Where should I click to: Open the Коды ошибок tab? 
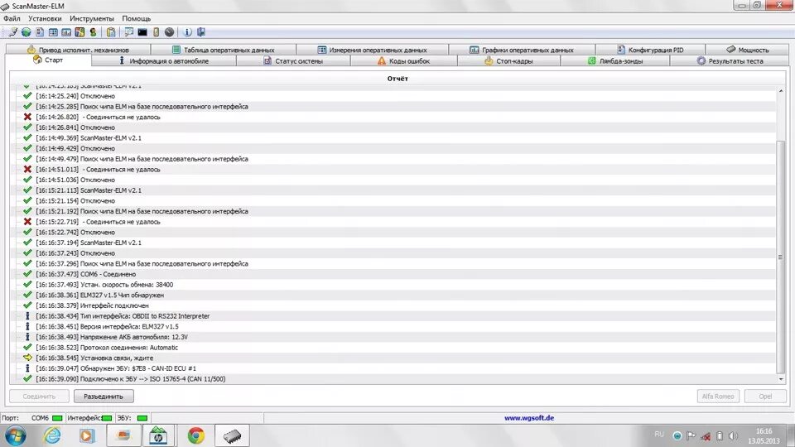coord(403,60)
